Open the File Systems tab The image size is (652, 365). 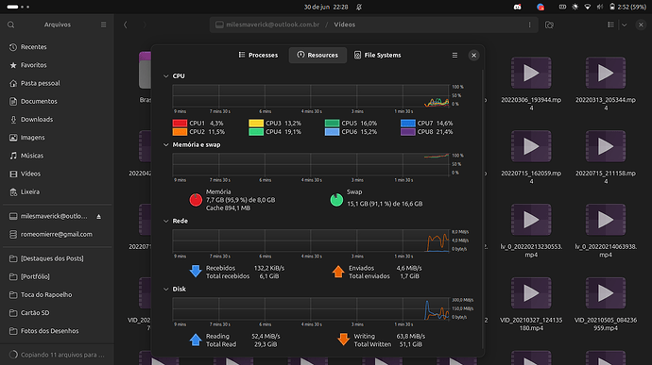coord(378,55)
